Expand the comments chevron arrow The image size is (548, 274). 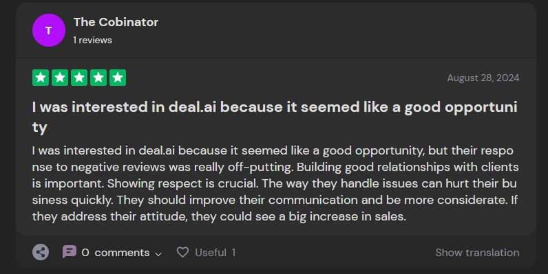tap(158, 254)
